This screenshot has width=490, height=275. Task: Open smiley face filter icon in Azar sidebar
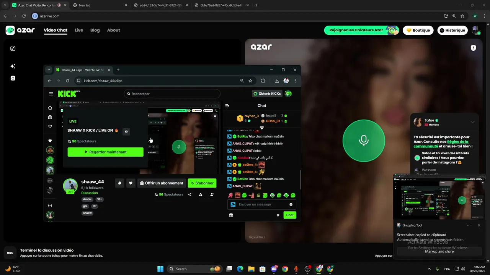(13, 78)
